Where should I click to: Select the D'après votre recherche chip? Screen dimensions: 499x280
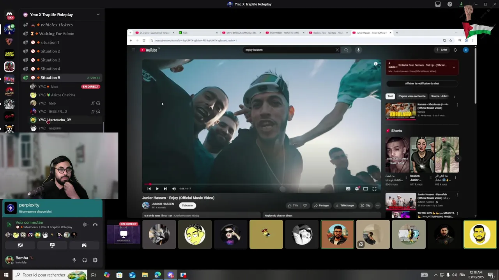(412, 96)
